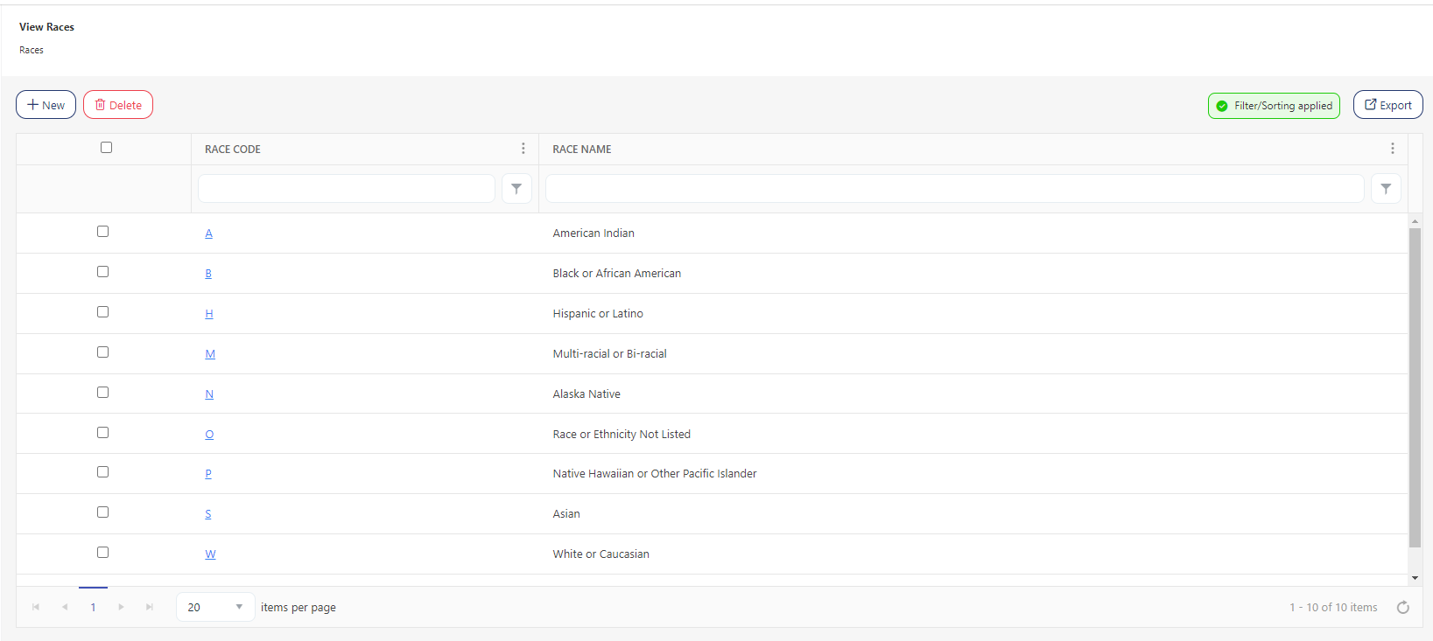Jump to the first page arrow
Viewport: 1433px width, 641px height.
pyautogui.click(x=36, y=607)
